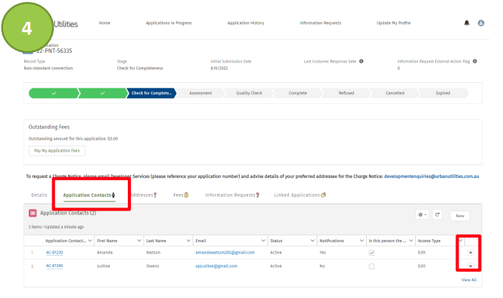Expand the Email column menu

(263, 241)
